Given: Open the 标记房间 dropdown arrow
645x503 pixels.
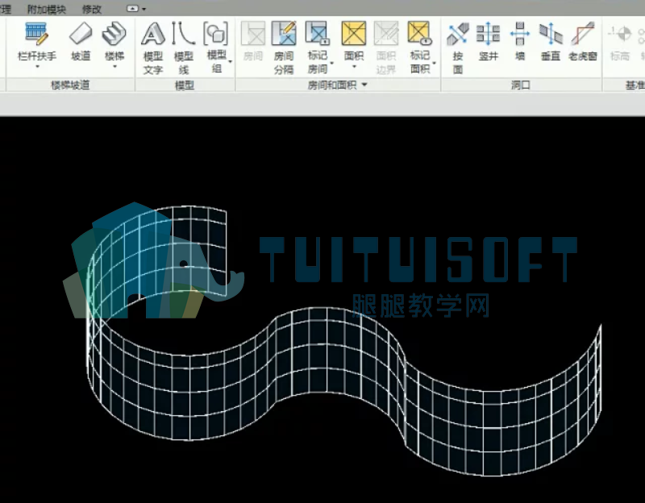Looking at the screenshot, I should click(331, 64).
